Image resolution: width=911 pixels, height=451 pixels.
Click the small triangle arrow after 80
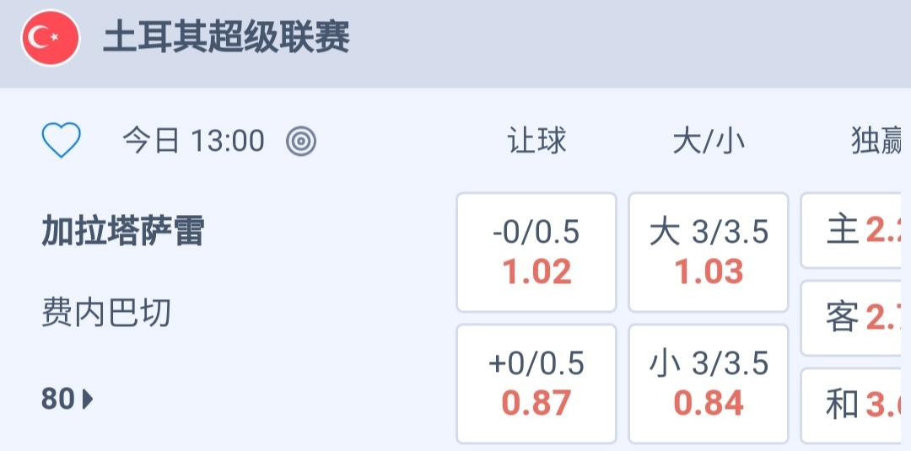click(89, 399)
